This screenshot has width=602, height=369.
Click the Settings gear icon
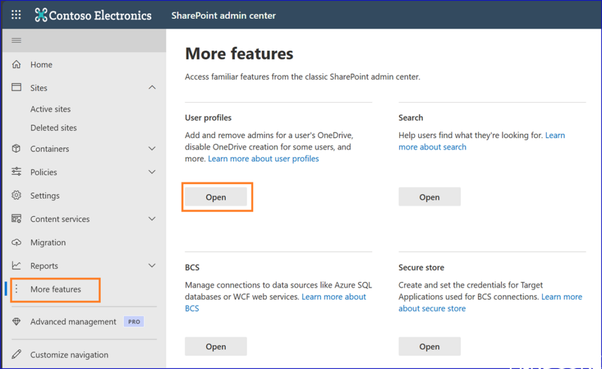(16, 196)
